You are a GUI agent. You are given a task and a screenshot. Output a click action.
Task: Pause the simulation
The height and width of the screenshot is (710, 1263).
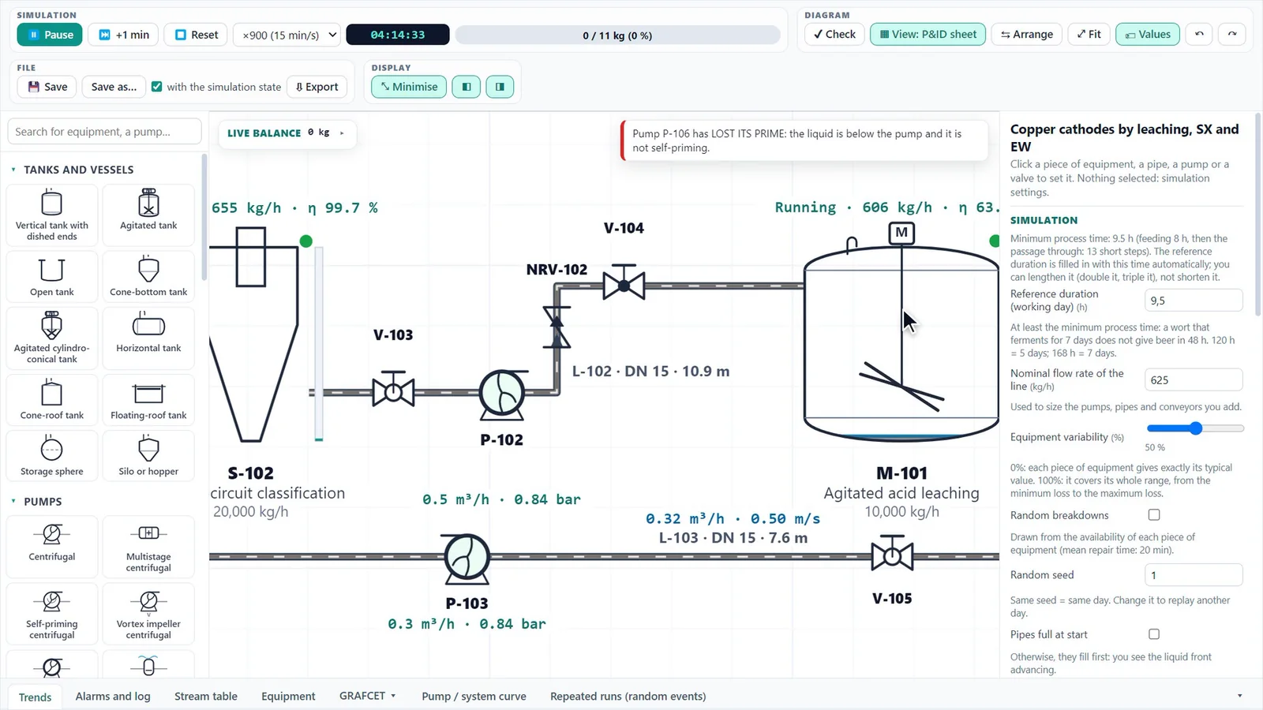pyautogui.click(x=50, y=35)
